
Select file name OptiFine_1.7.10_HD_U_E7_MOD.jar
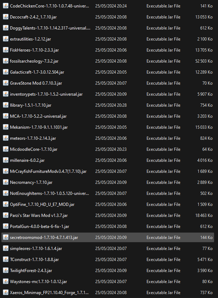tap(42, 204)
